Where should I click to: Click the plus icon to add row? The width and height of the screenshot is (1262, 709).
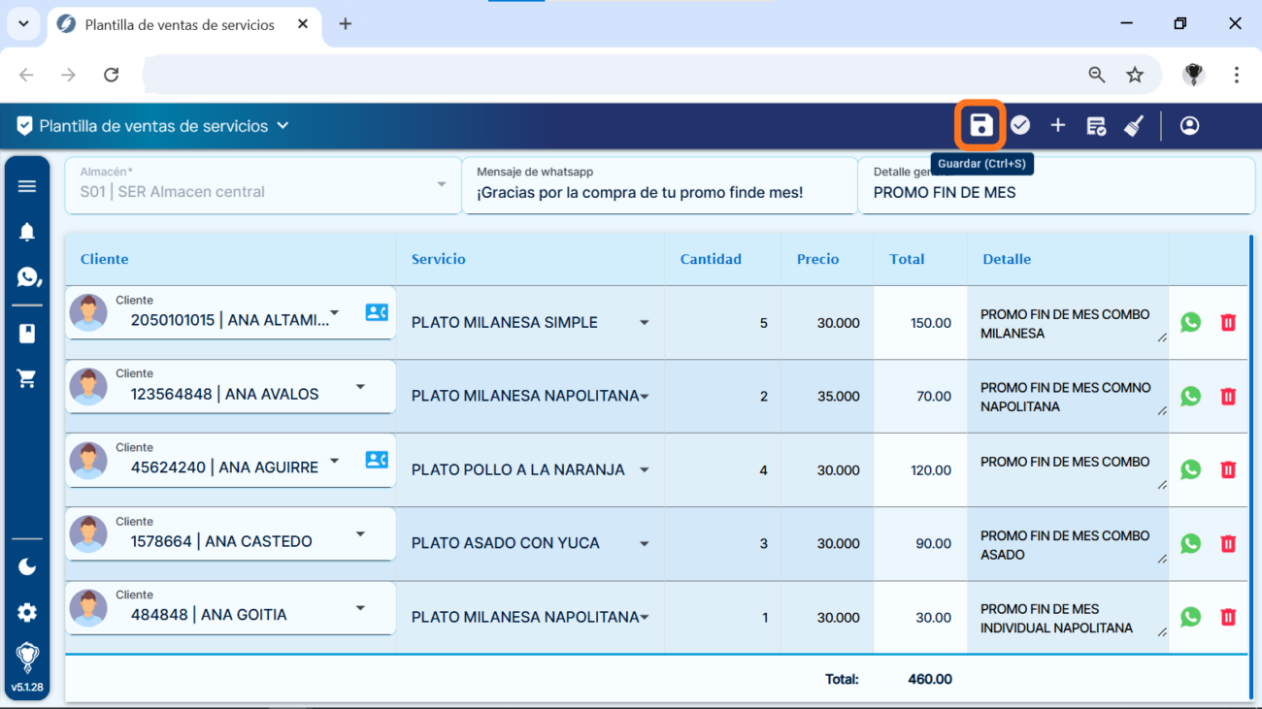[x=1057, y=125]
